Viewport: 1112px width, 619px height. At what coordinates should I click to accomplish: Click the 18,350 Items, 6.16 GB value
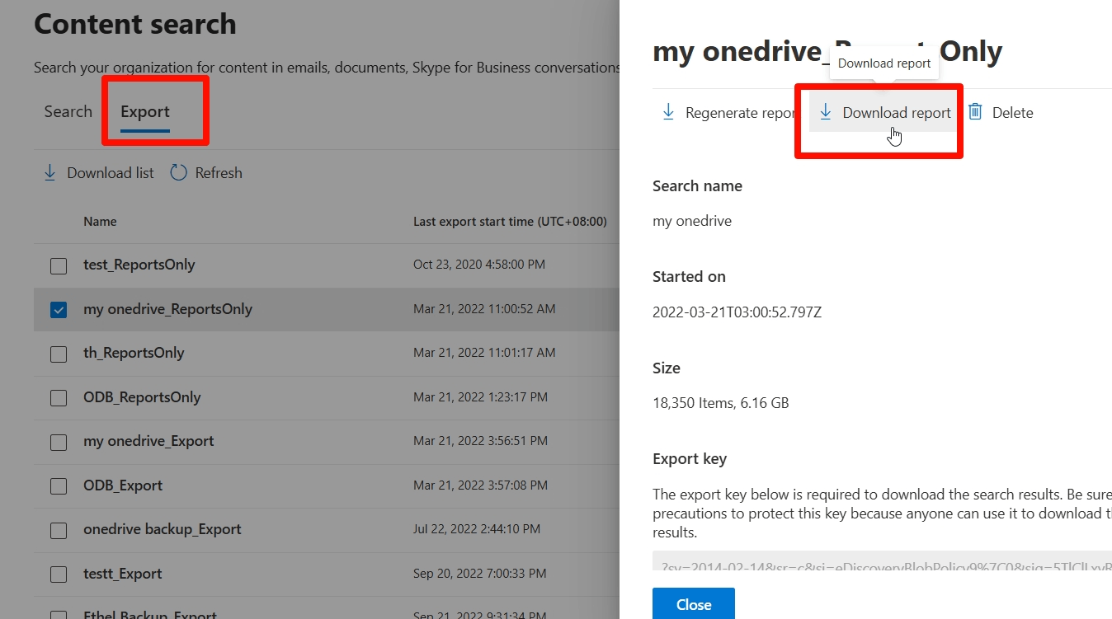coord(721,403)
